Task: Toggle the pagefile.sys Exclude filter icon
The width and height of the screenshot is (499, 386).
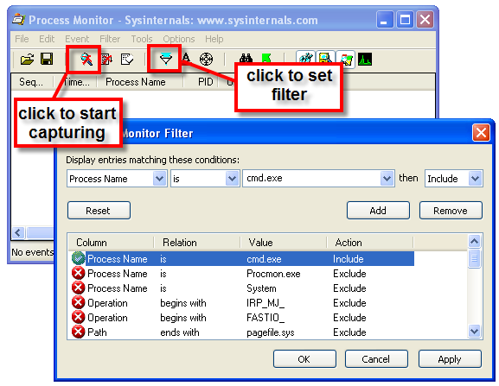Action: pyautogui.click(x=78, y=332)
